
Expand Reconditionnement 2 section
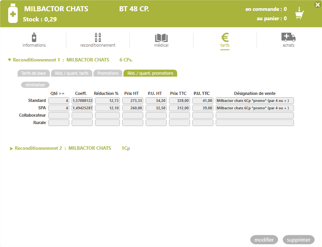[11, 148]
